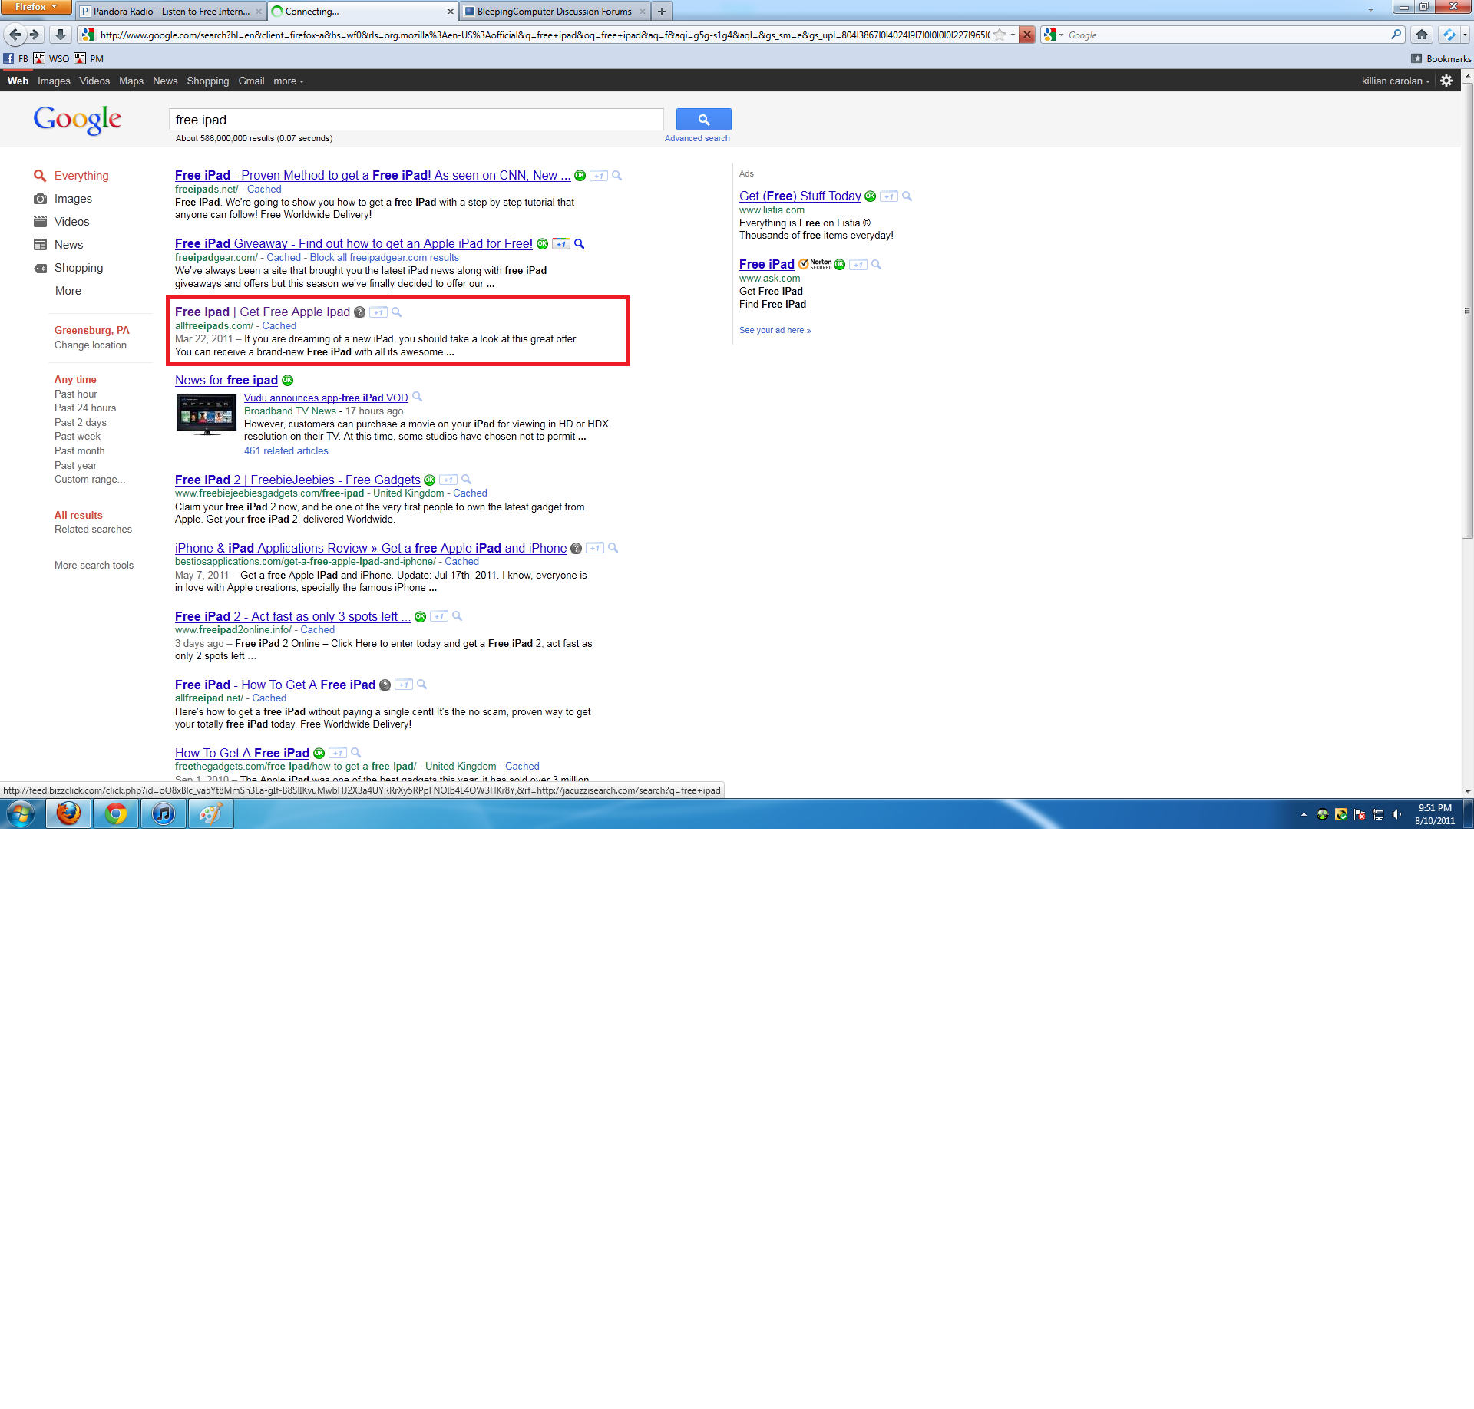Open the list all tabs dropdown
Image resolution: width=1474 pixels, height=1409 pixels.
(1370, 11)
